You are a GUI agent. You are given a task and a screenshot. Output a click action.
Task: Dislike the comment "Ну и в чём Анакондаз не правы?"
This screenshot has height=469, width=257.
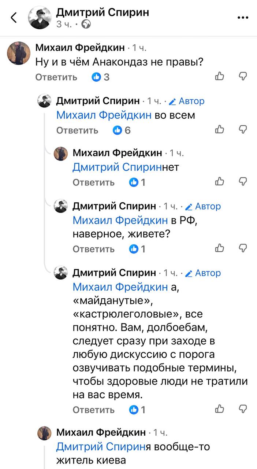coord(243,76)
